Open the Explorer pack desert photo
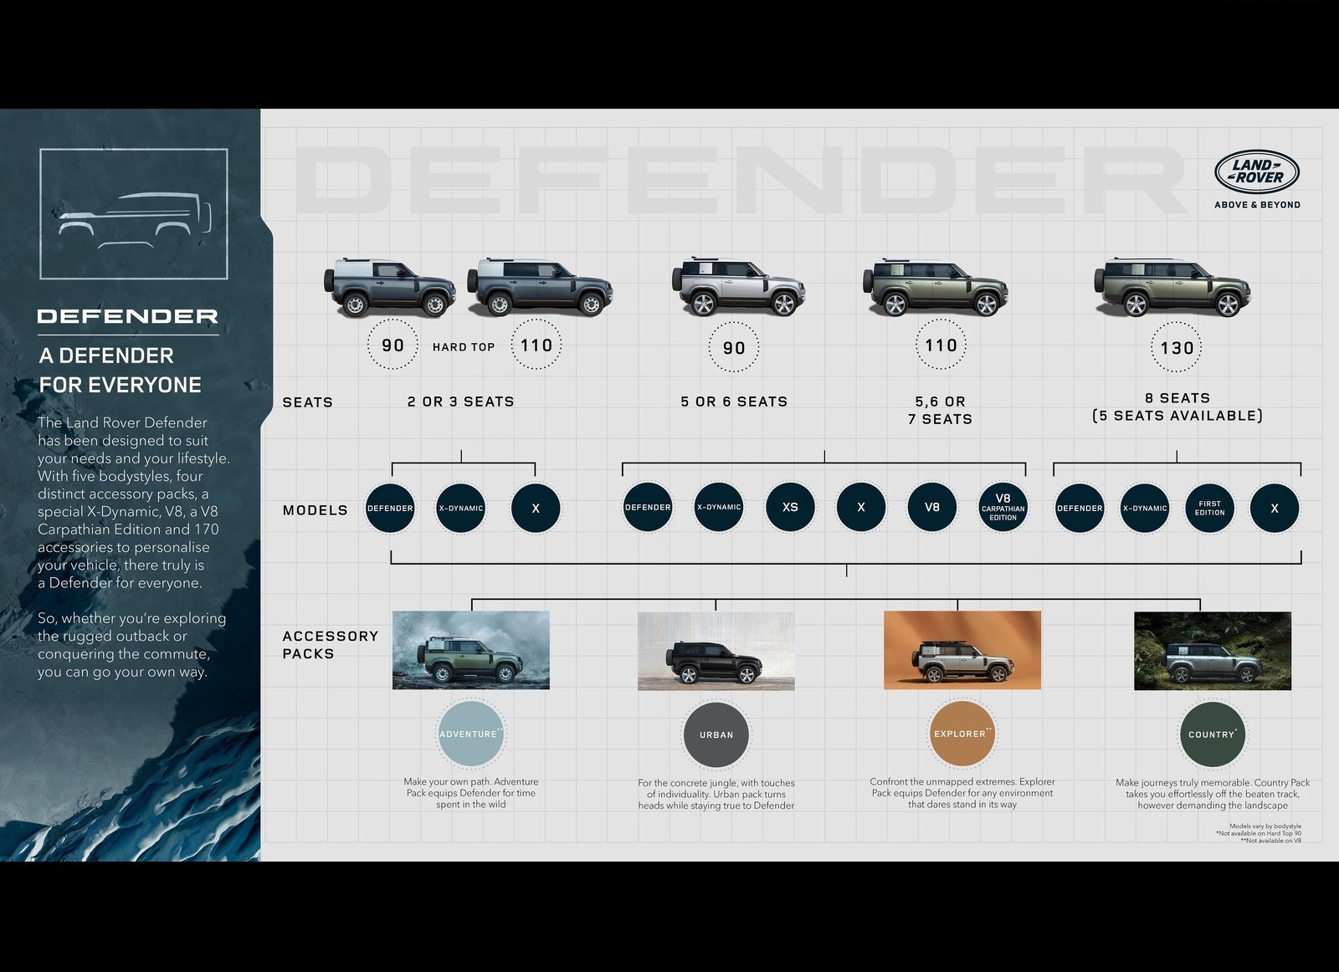Image resolution: width=1339 pixels, height=972 pixels. coord(962,650)
